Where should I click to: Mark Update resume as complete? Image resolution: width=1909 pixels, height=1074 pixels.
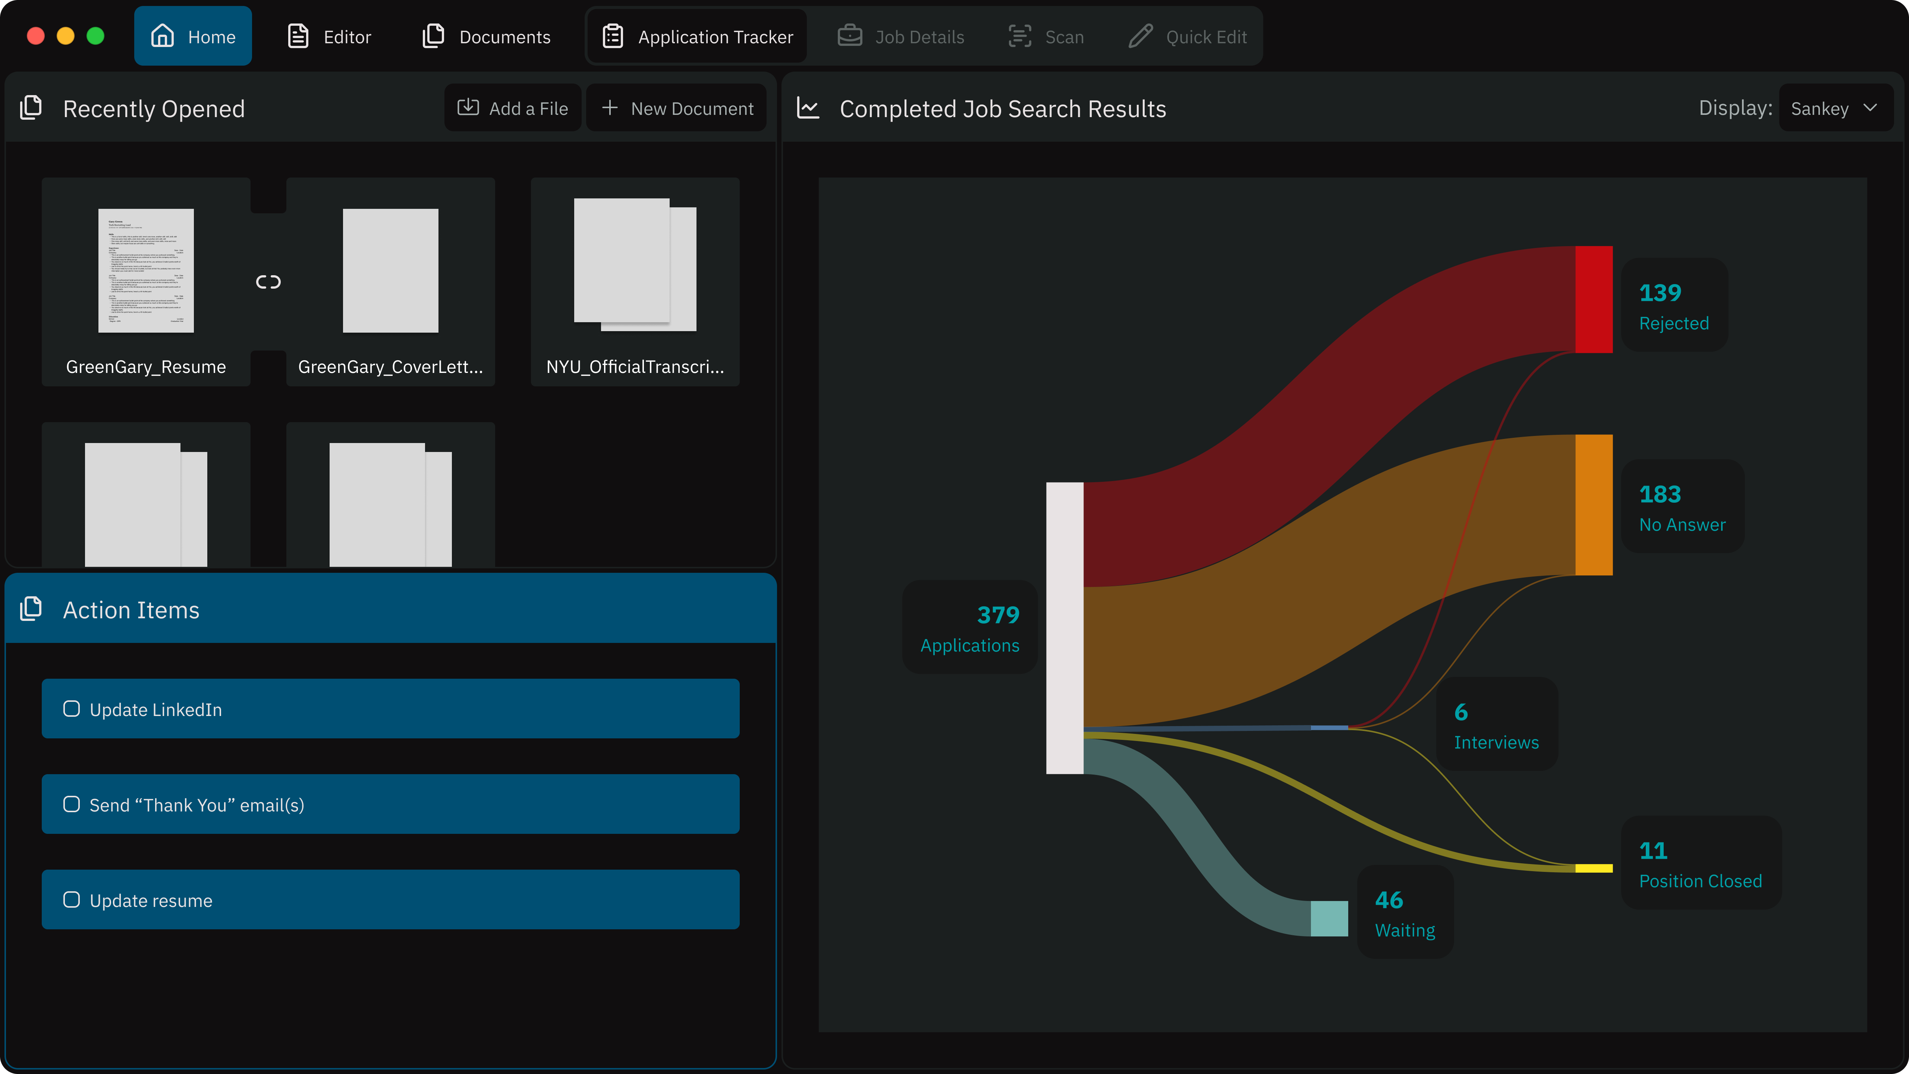pyautogui.click(x=71, y=899)
